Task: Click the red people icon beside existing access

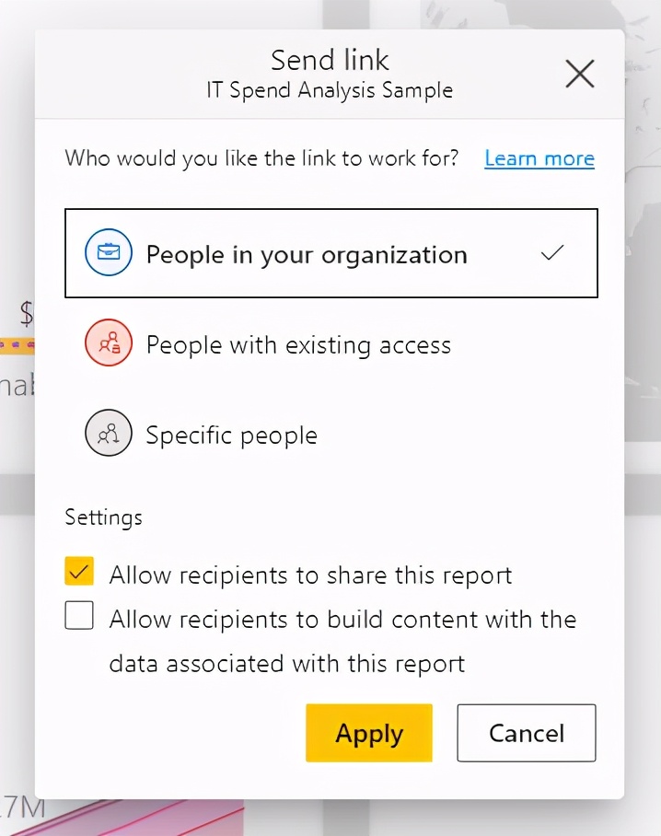Action: click(109, 343)
